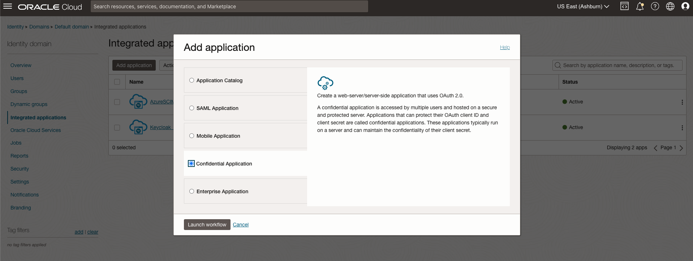
Task: Open the Integrated applications sidebar item
Action: click(38, 118)
